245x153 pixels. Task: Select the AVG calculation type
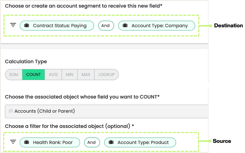point(53,75)
